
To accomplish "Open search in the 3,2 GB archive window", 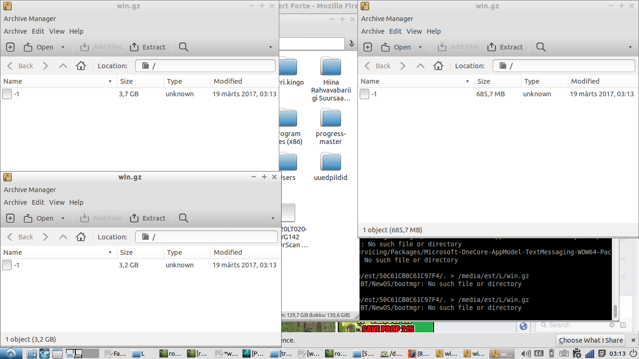I will point(183,218).
